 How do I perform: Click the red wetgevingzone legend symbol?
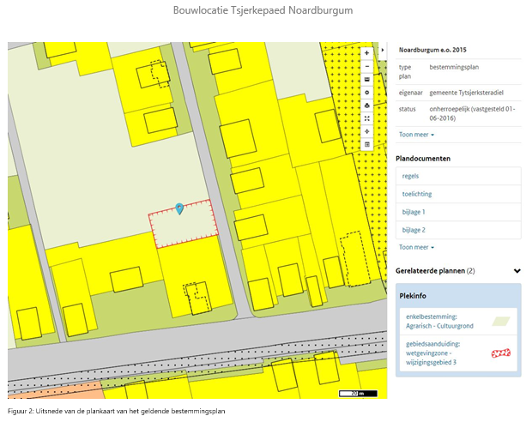(x=501, y=353)
